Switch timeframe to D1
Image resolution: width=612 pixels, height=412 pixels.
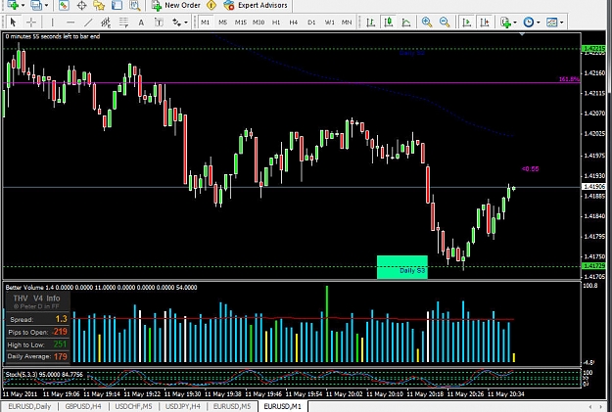pos(311,23)
